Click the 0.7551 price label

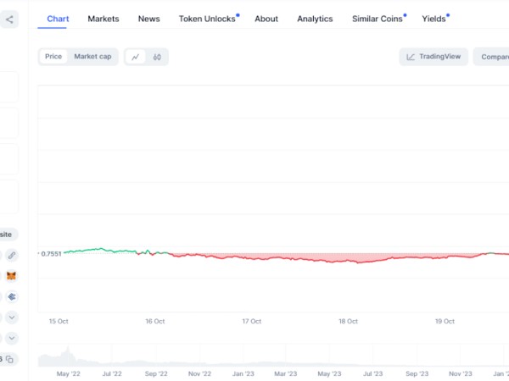(51, 254)
